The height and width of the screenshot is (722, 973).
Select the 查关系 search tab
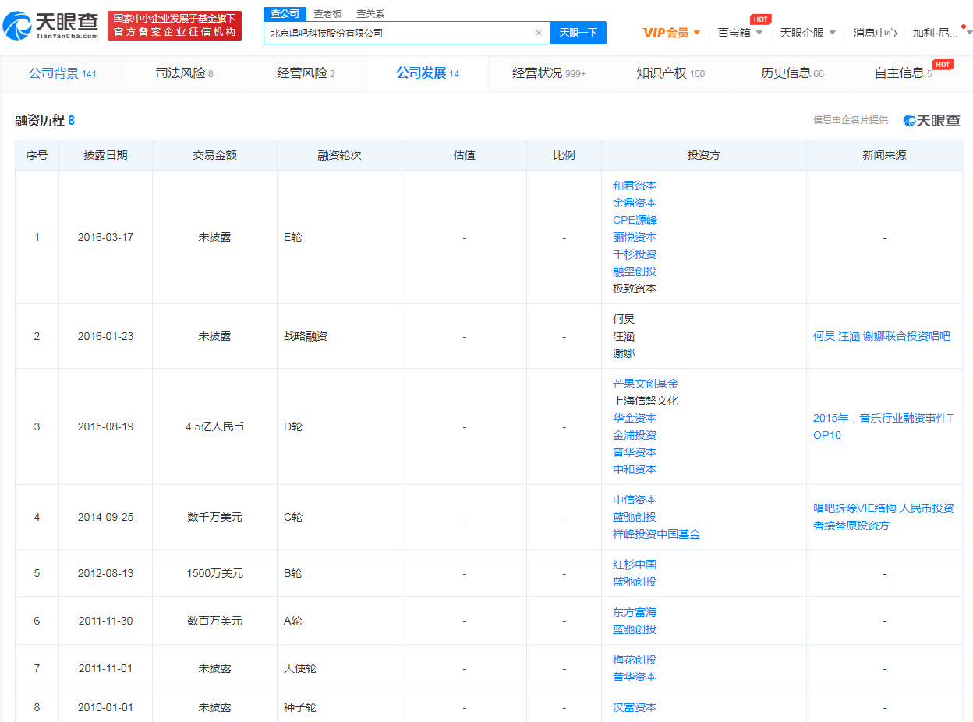click(370, 14)
